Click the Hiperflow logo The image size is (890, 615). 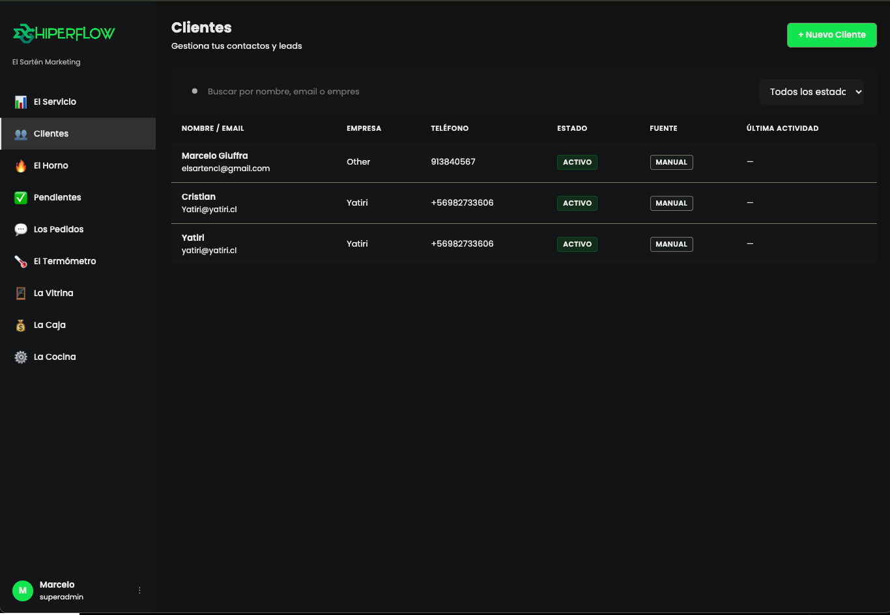(64, 33)
